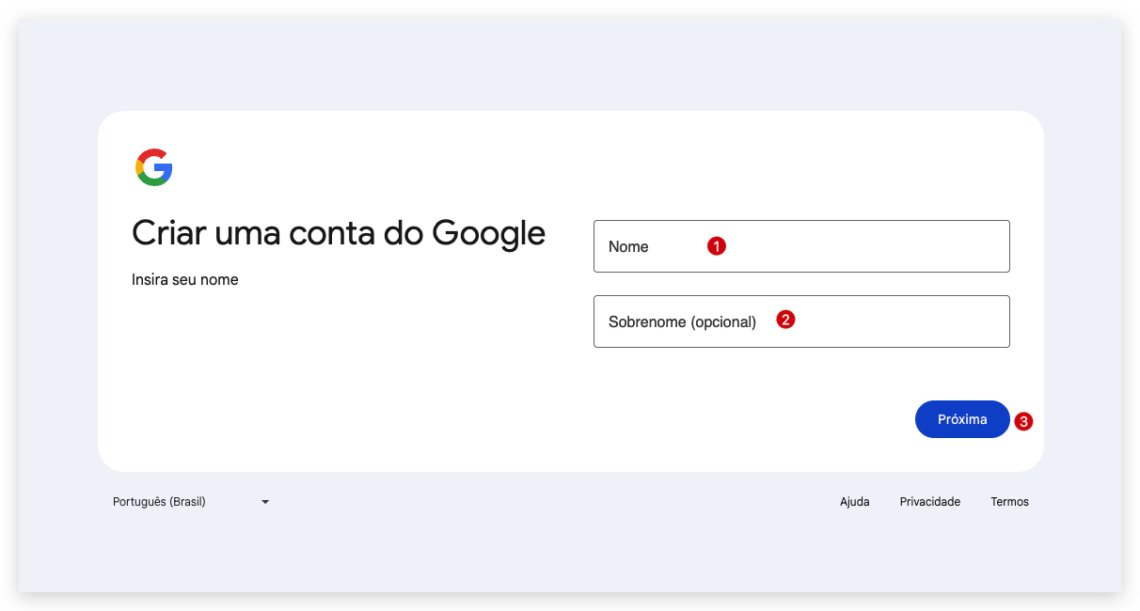Click the blue Próxima button
Viewport: 1140px width, 611px height.
(x=962, y=418)
